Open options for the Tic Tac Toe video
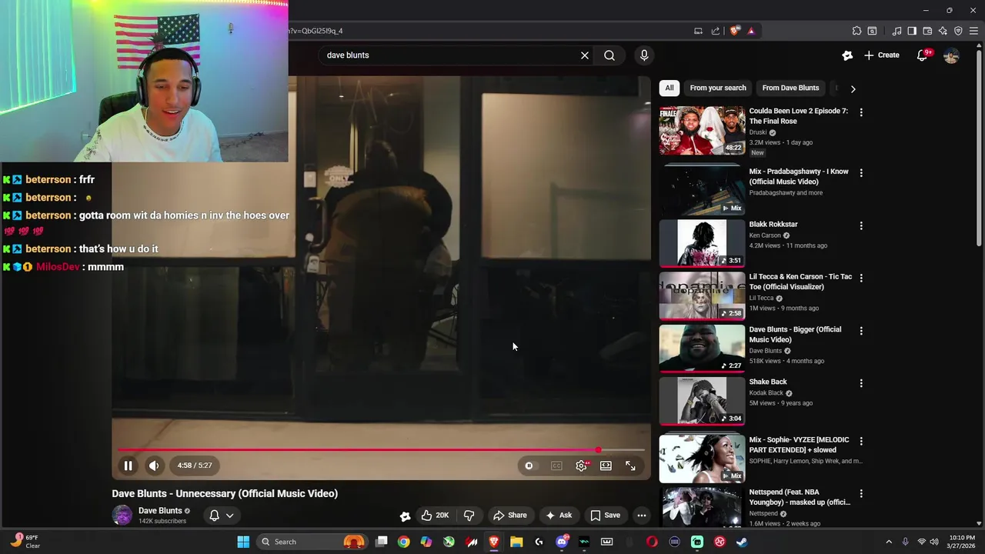The height and width of the screenshot is (554, 985). pos(861,278)
